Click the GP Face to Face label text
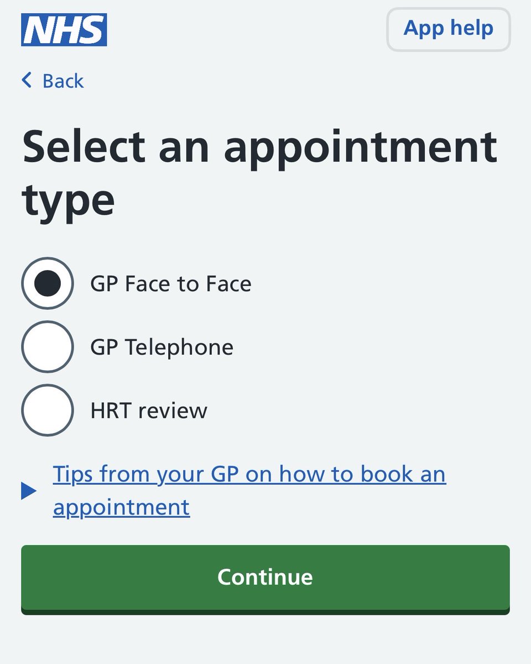The width and height of the screenshot is (531, 664). point(171,284)
